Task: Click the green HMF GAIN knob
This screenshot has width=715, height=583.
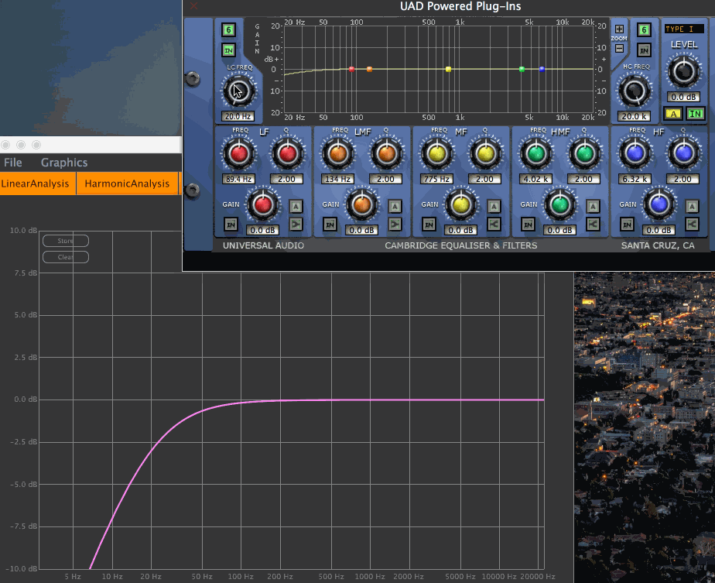Action: click(559, 204)
